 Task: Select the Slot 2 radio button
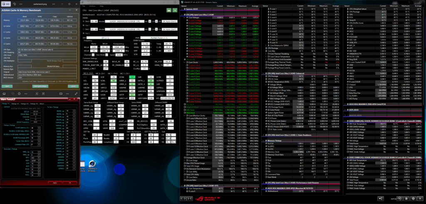(x=83, y=29)
